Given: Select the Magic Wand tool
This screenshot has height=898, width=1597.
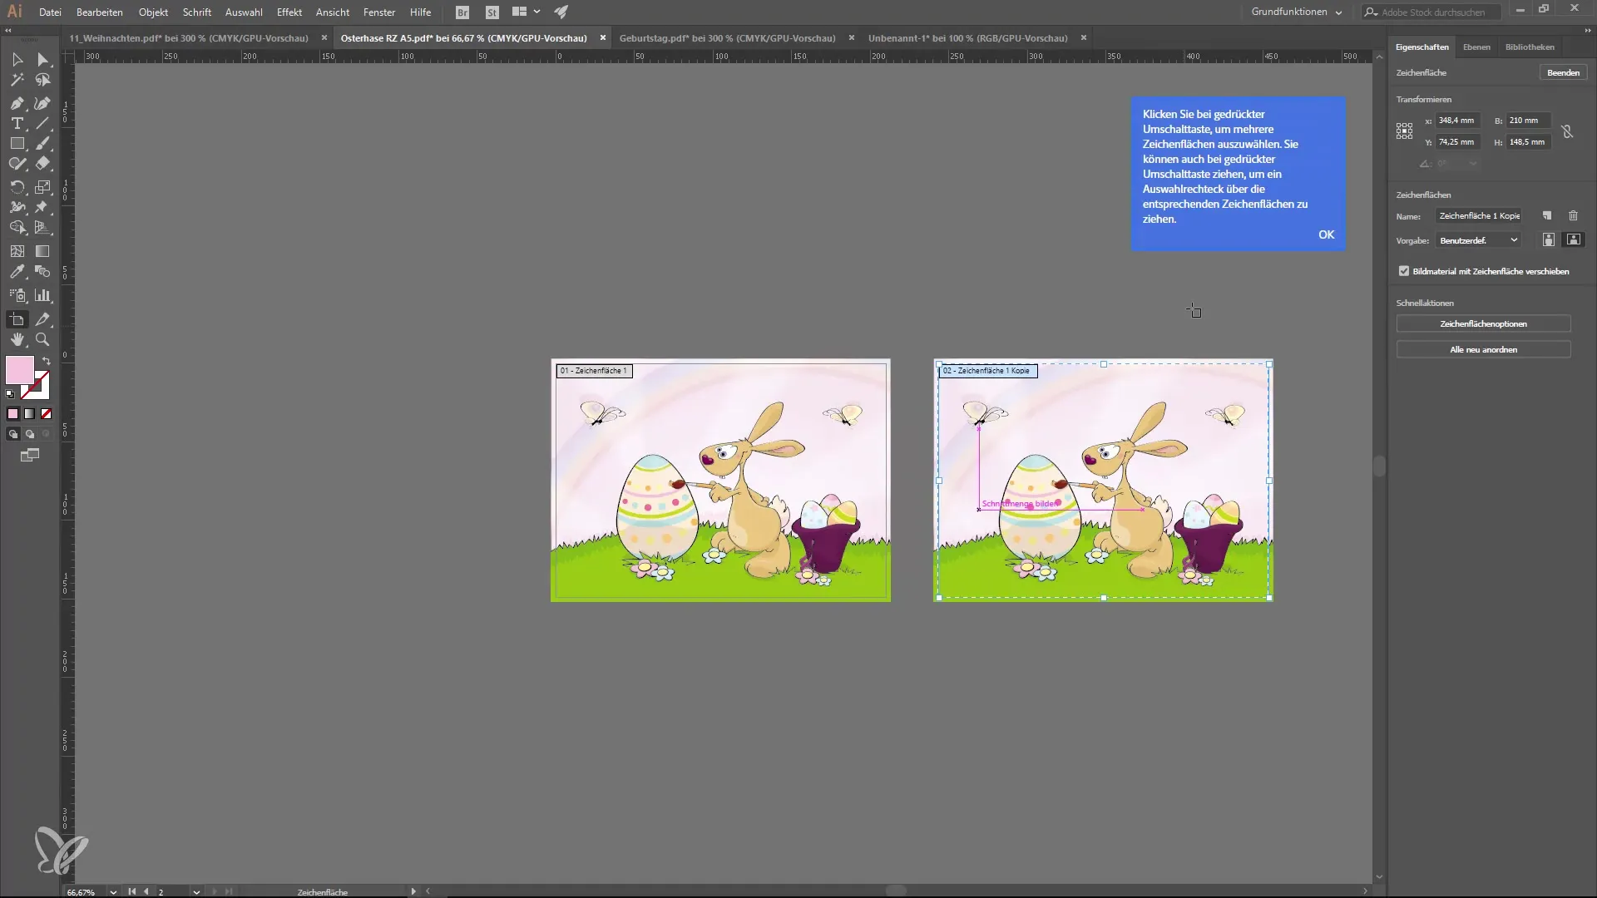Looking at the screenshot, I should click(x=17, y=80).
